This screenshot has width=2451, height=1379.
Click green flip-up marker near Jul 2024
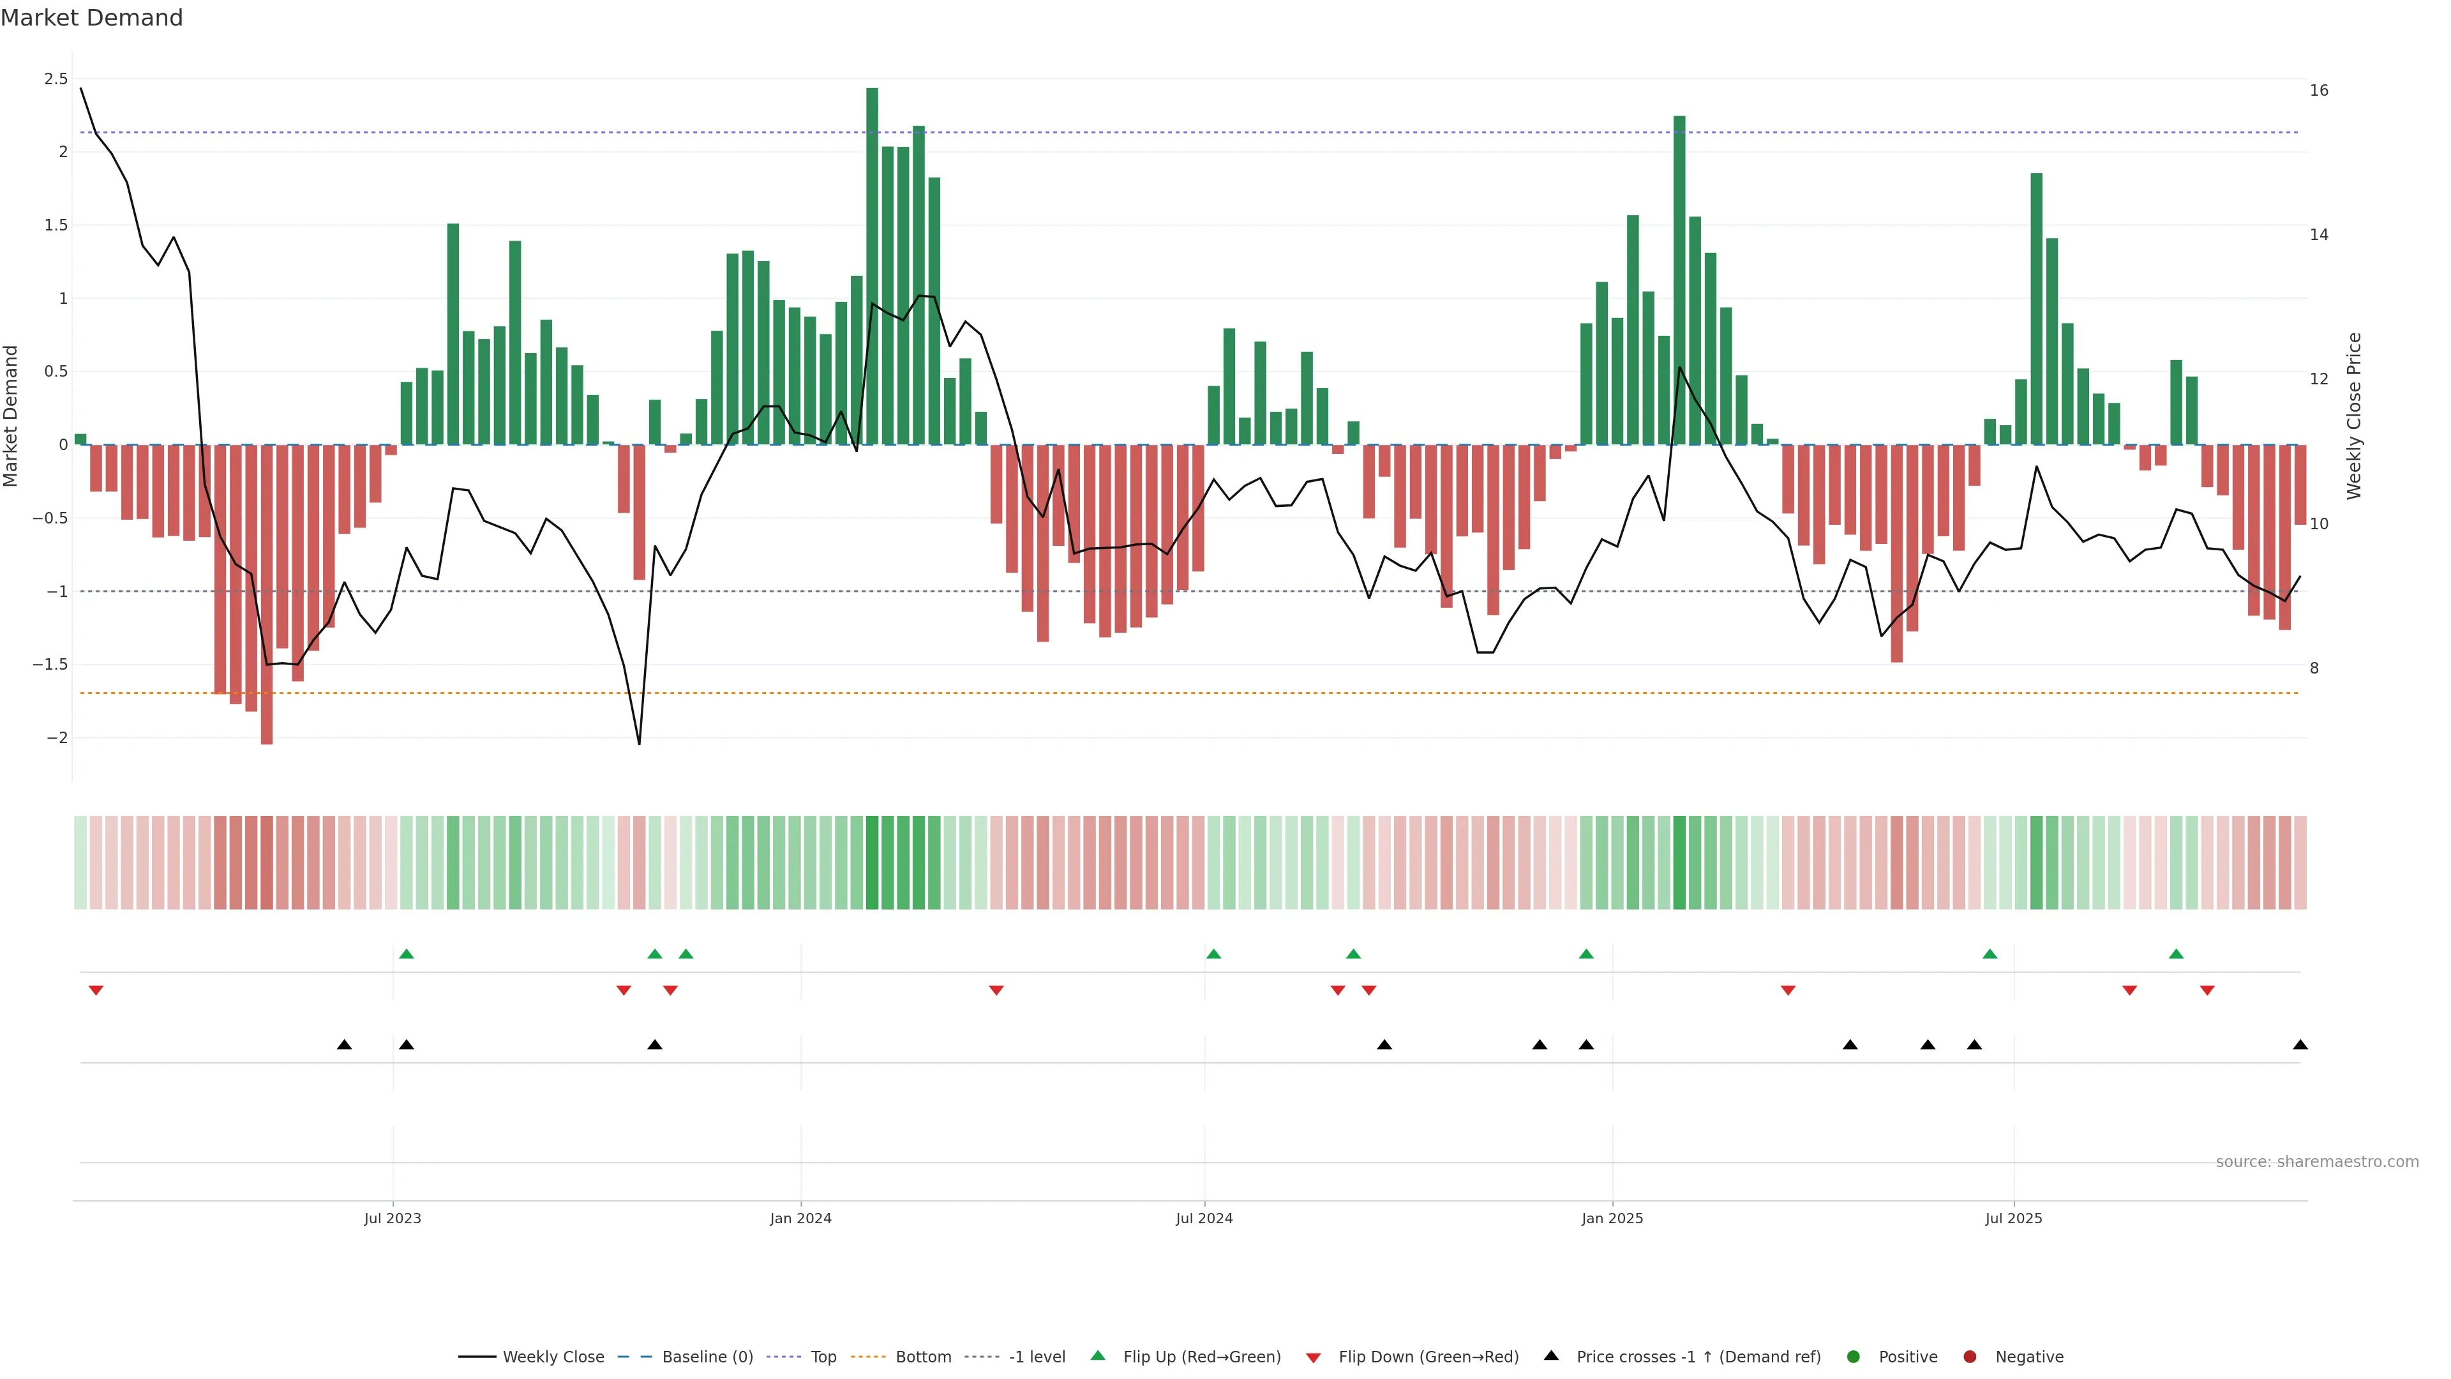[1213, 954]
